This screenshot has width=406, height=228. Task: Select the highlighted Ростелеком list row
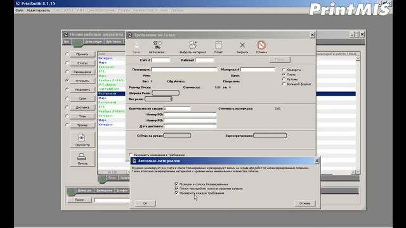pyautogui.click(x=112, y=94)
